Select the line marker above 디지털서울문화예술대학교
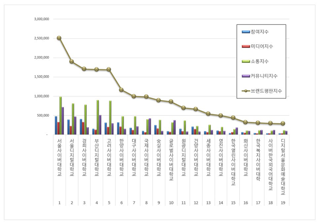This screenshot has height=223, width=319. (282, 123)
